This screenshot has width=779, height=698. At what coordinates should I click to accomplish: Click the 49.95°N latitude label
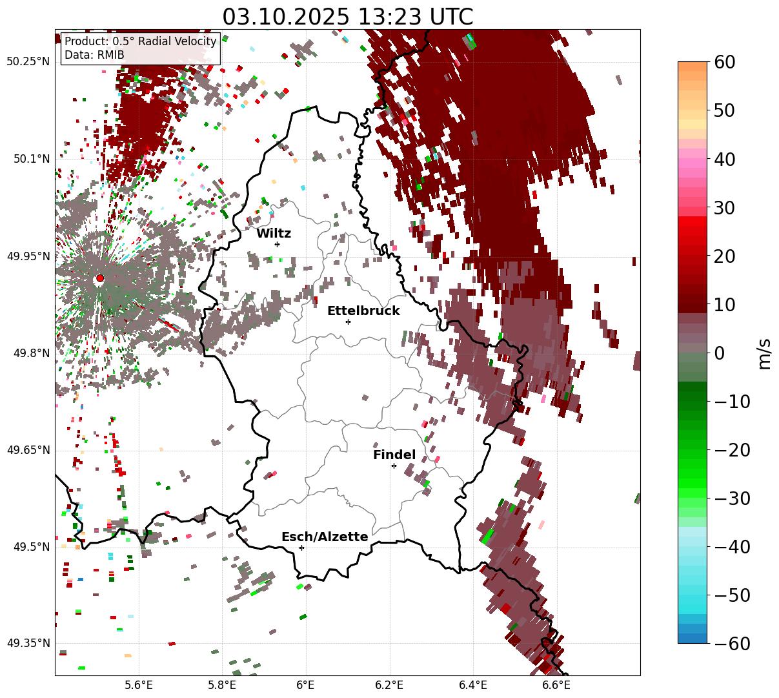pyautogui.click(x=28, y=256)
